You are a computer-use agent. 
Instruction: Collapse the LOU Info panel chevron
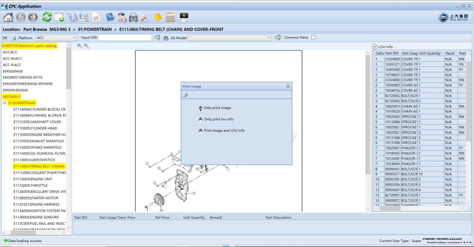(x=375, y=47)
